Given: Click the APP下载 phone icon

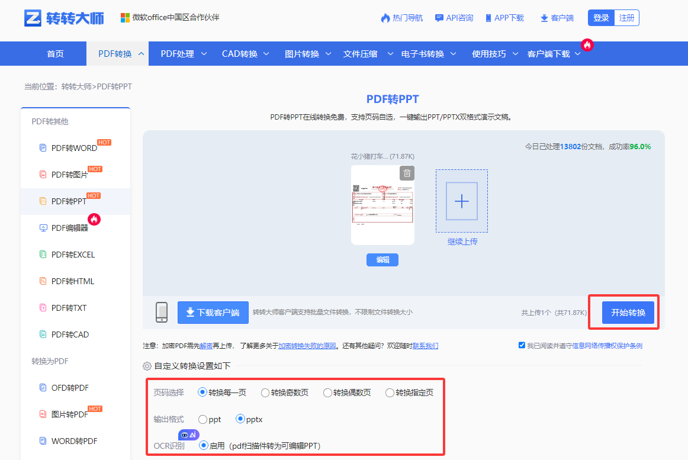Looking at the screenshot, I should point(488,18).
